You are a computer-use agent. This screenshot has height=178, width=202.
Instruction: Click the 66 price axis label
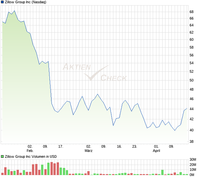(x=192, y=19)
